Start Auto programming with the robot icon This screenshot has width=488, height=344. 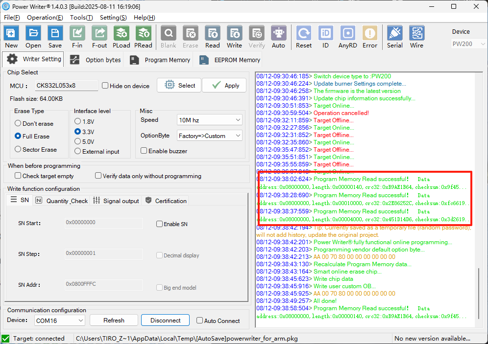(279, 37)
